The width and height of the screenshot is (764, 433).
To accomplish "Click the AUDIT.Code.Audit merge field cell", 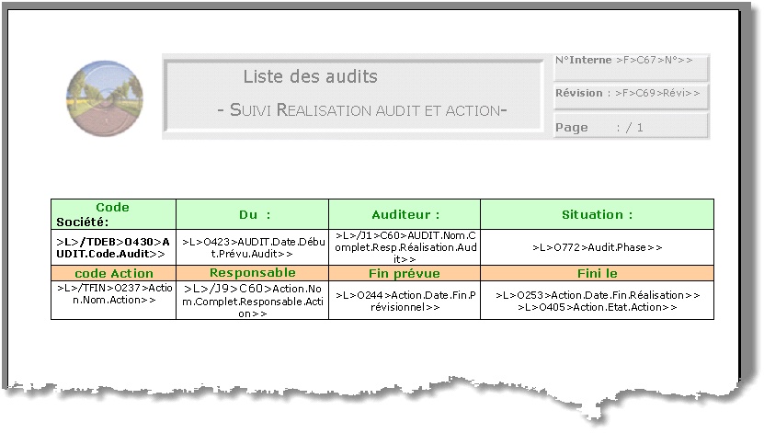I will tap(113, 247).
